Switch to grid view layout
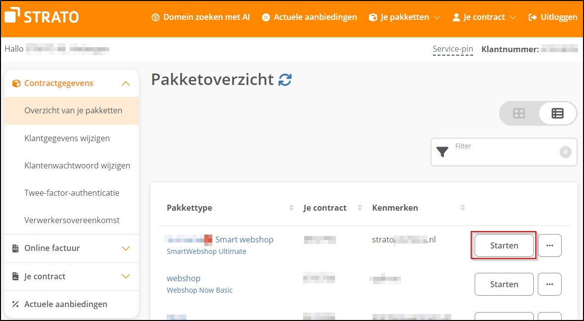This screenshot has width=584, height=321. [x=519, y=113]
